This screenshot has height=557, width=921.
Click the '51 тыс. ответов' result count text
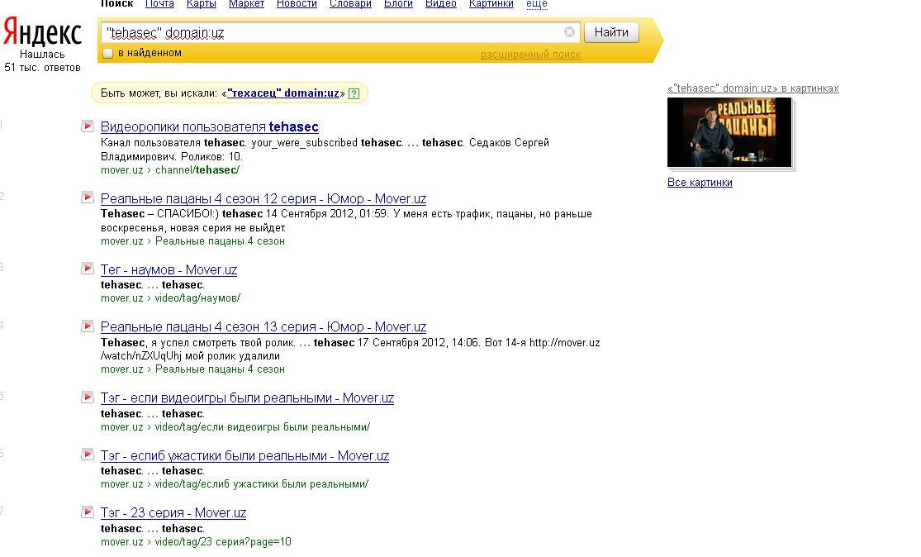(x=42, y=68)
